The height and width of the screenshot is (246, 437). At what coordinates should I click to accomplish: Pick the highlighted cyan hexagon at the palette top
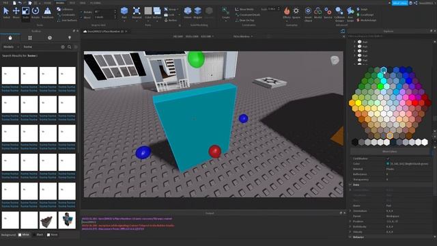[384, 70]
